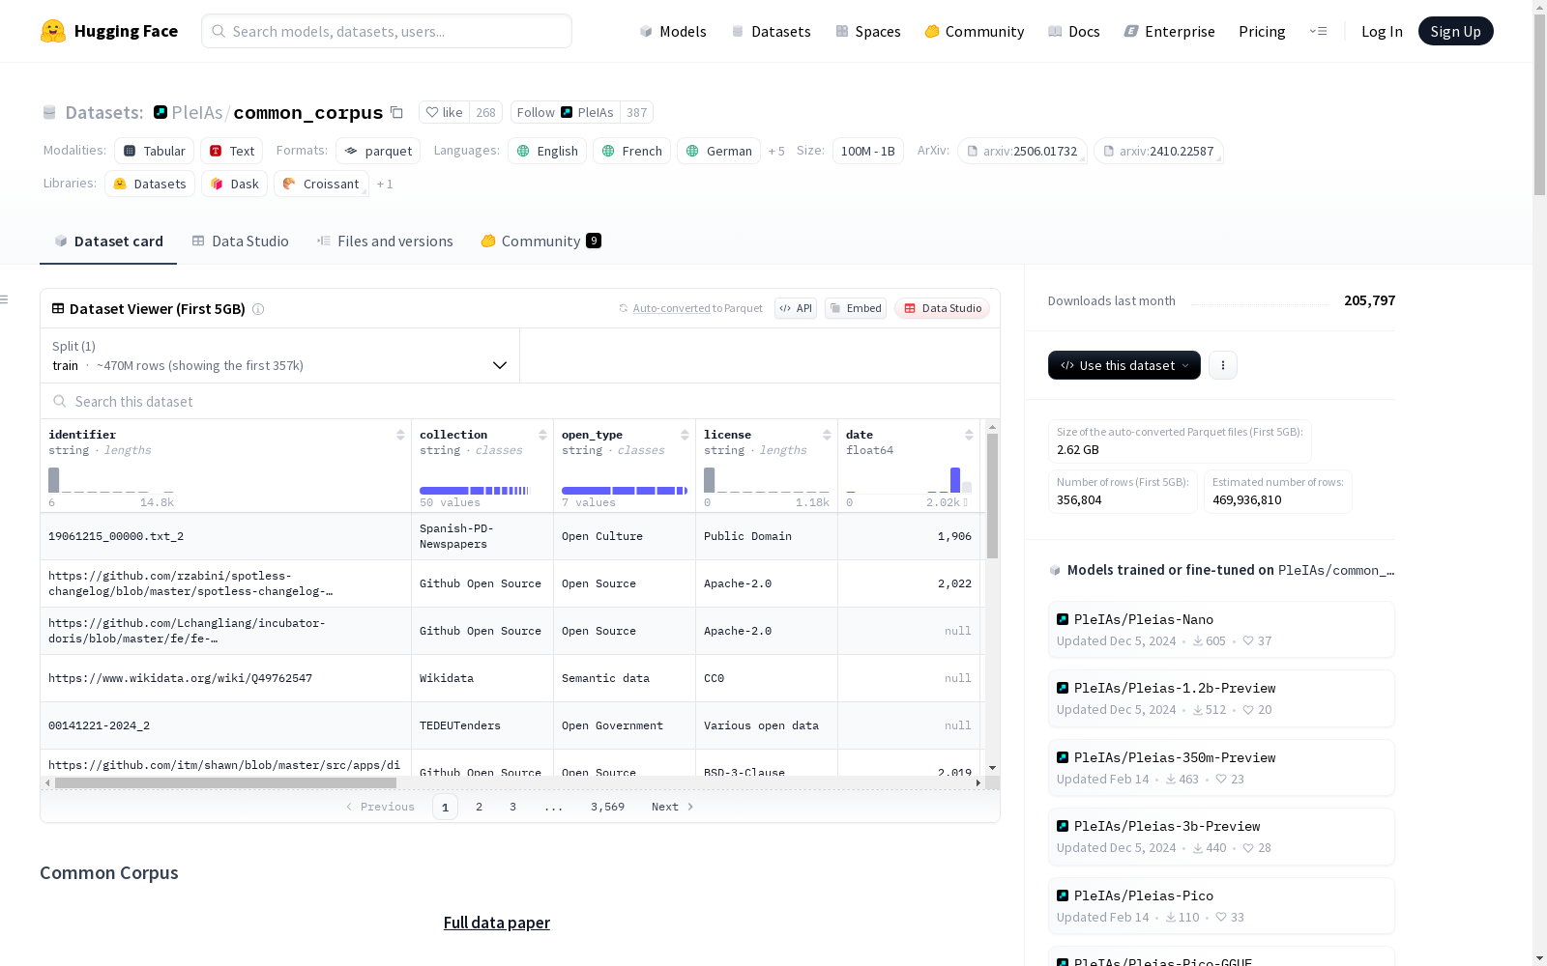
Task: Open Enterprise in the top navigation
Action: click(x=1170, y=31)
